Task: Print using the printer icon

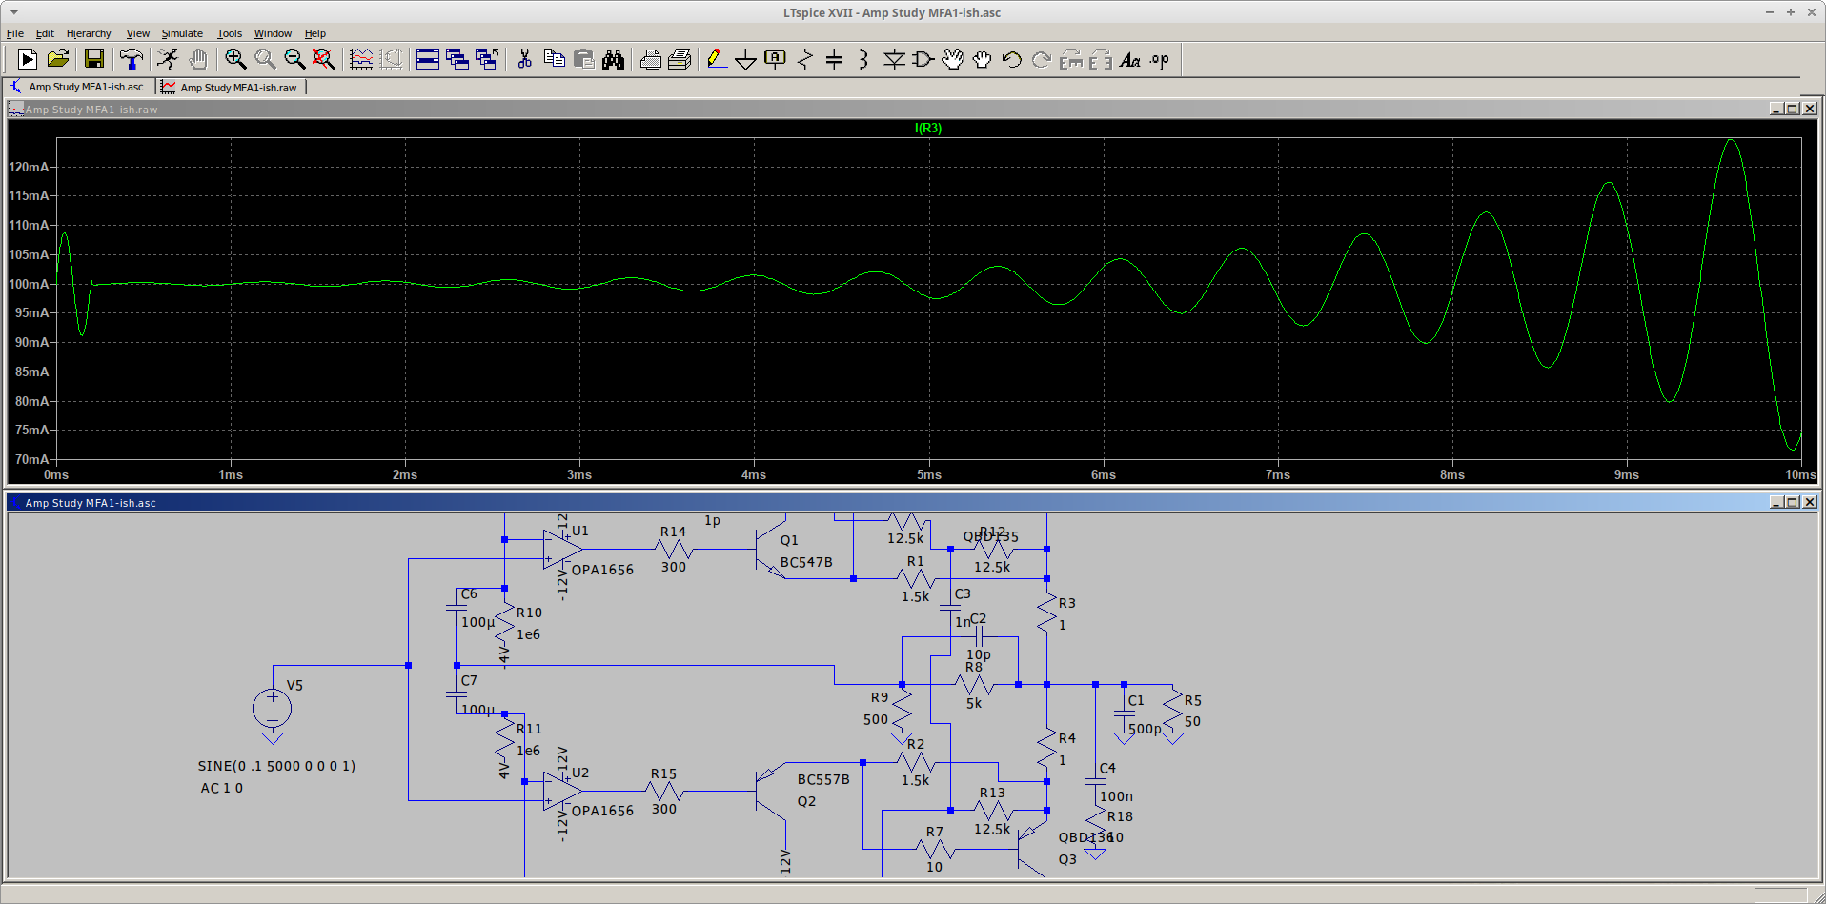Action: pyautogui.click(x=650, y=60)
